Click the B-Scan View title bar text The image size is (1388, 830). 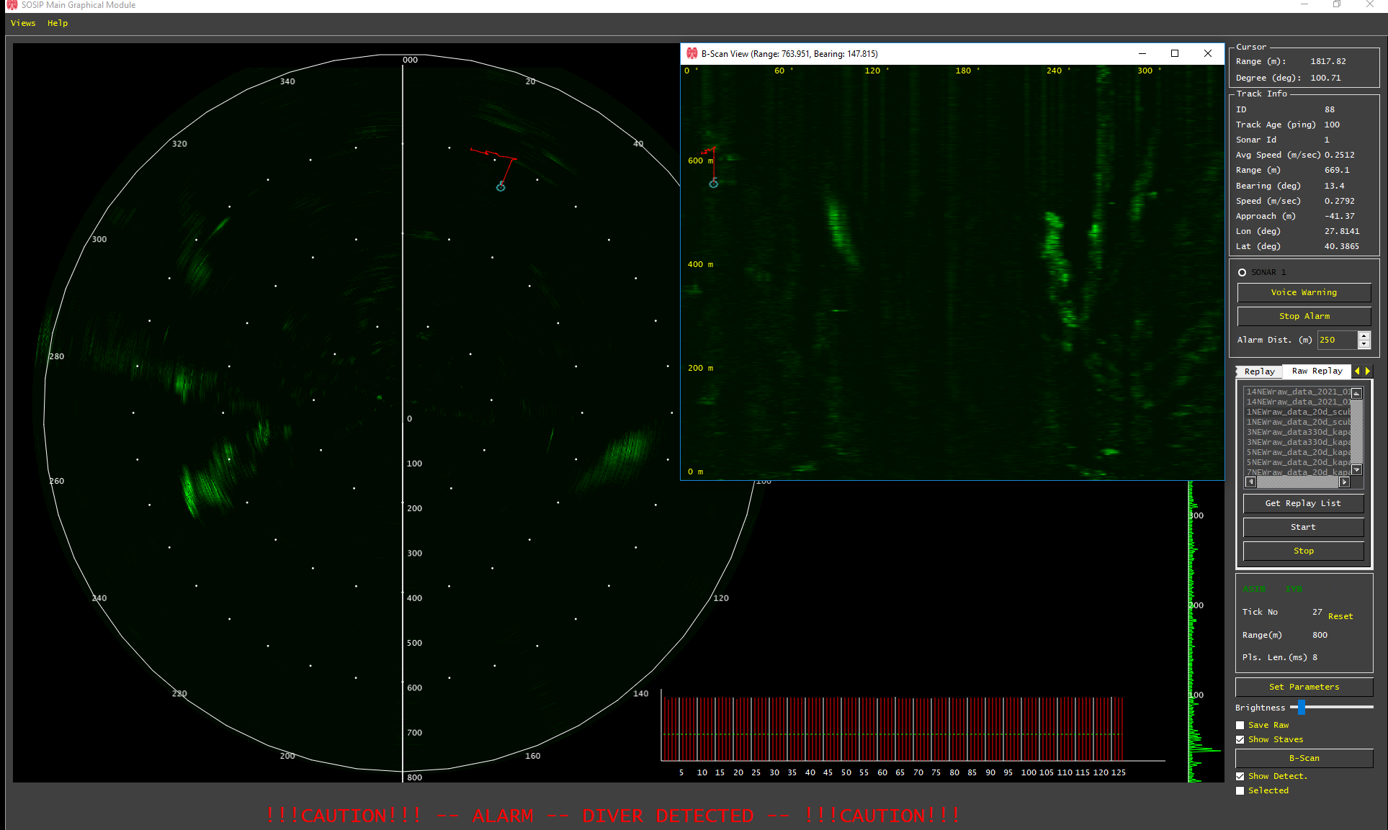pos(789,54)
